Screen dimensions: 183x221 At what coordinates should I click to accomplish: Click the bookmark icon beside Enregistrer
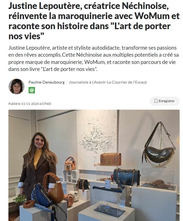(x=156, y=101)
